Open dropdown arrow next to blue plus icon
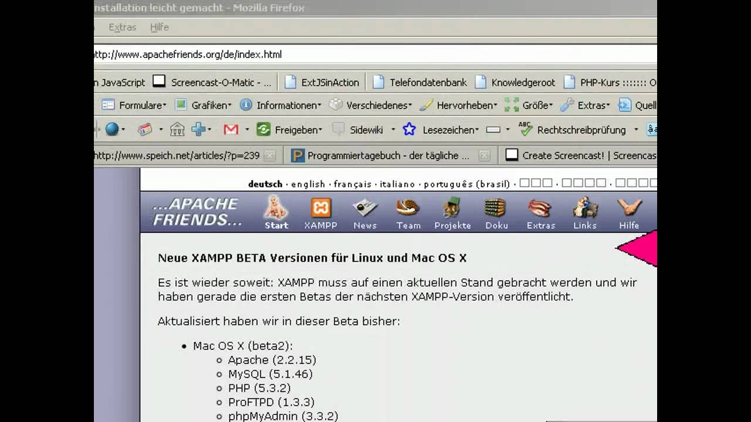Screen dimensions: 751x422 209,130
